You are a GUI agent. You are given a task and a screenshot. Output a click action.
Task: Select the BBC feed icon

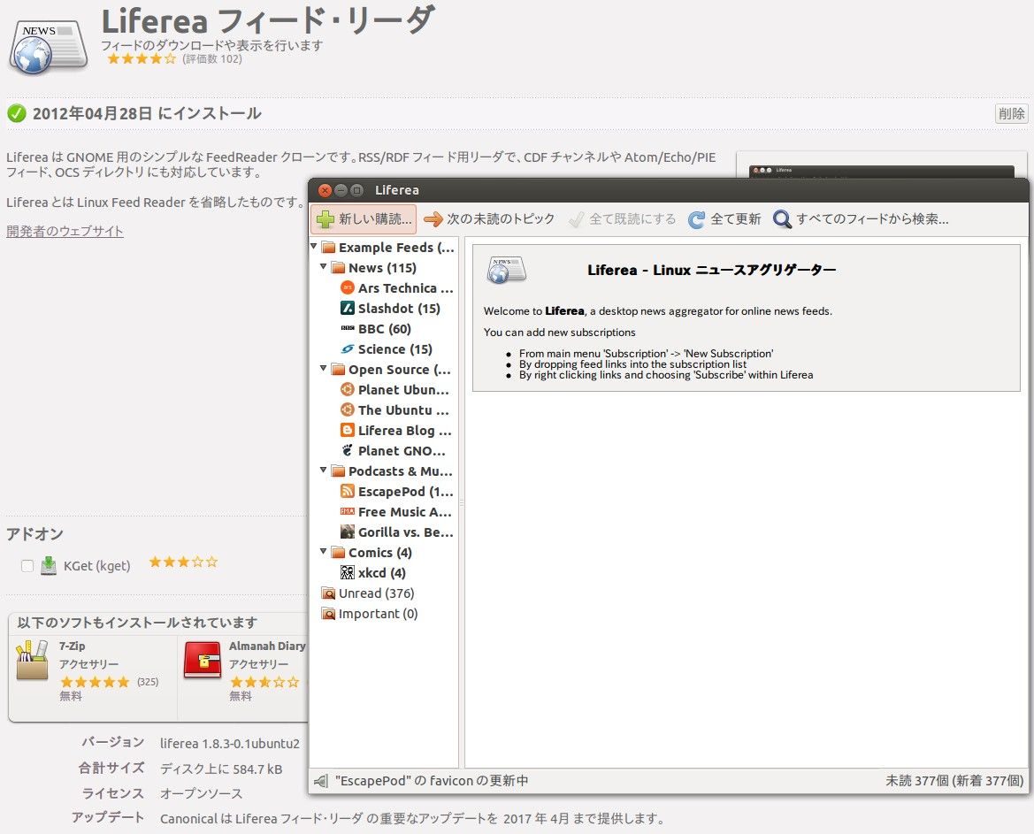348,328
